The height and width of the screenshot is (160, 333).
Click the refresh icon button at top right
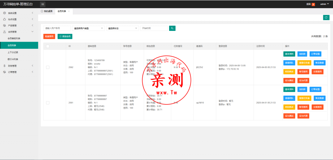(x=326, y=18)
